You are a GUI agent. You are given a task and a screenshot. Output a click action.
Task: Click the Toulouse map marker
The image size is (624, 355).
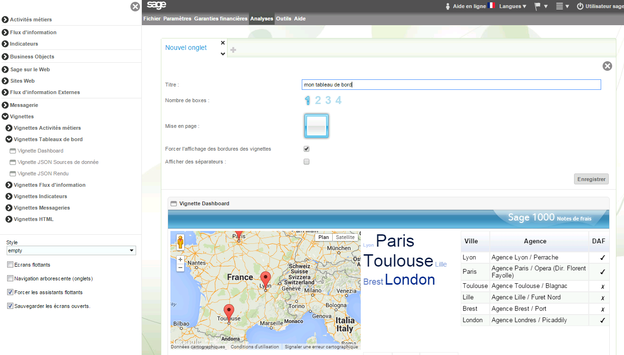pyautogui.click(x=229, y=313)
